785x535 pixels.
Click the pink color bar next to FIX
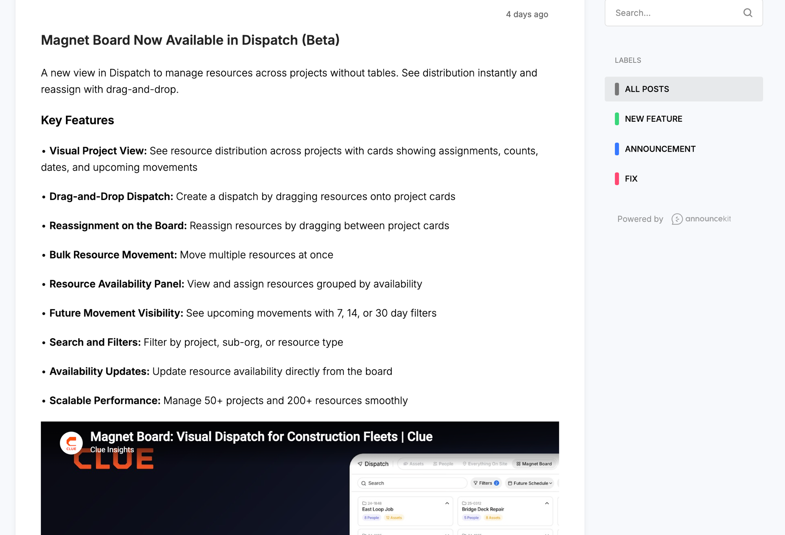(616, 179)
